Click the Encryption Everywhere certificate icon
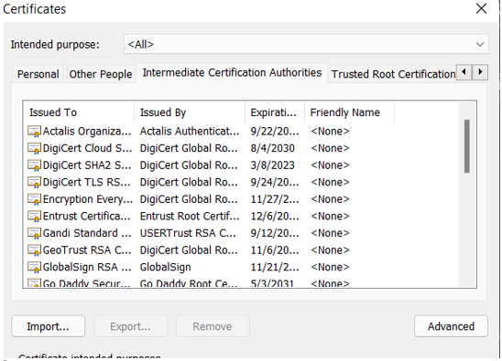 [x=34, y=199]
